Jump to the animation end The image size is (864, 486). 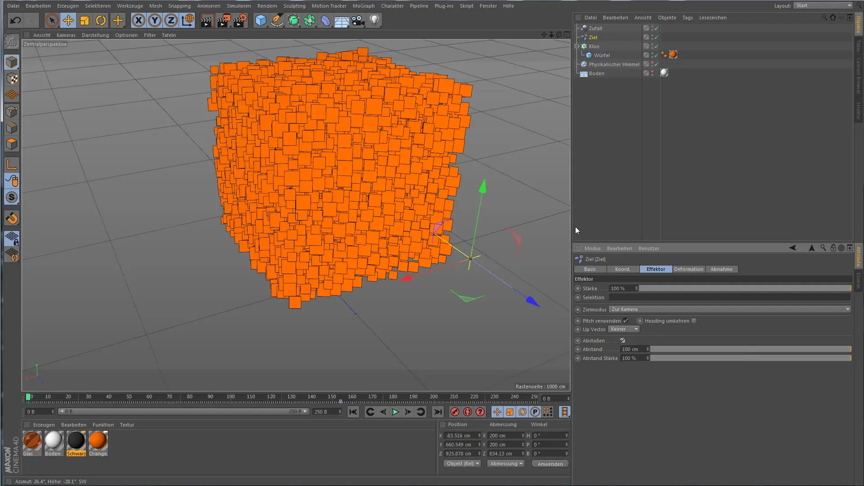pos(437,412)
